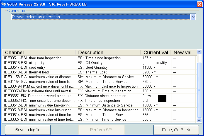Close the VCDS SRI Reset window
Image resolution: width=204 pixels, height=136 pixels.
coord(200,4)
